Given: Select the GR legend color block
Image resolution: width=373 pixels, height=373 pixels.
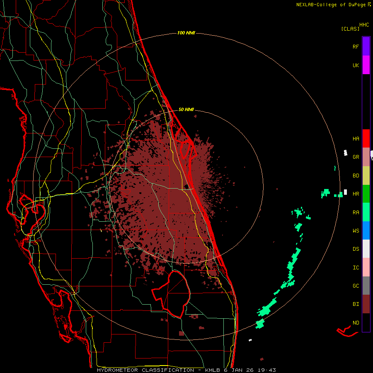Looking at the screenshot, I should point(366,157).
